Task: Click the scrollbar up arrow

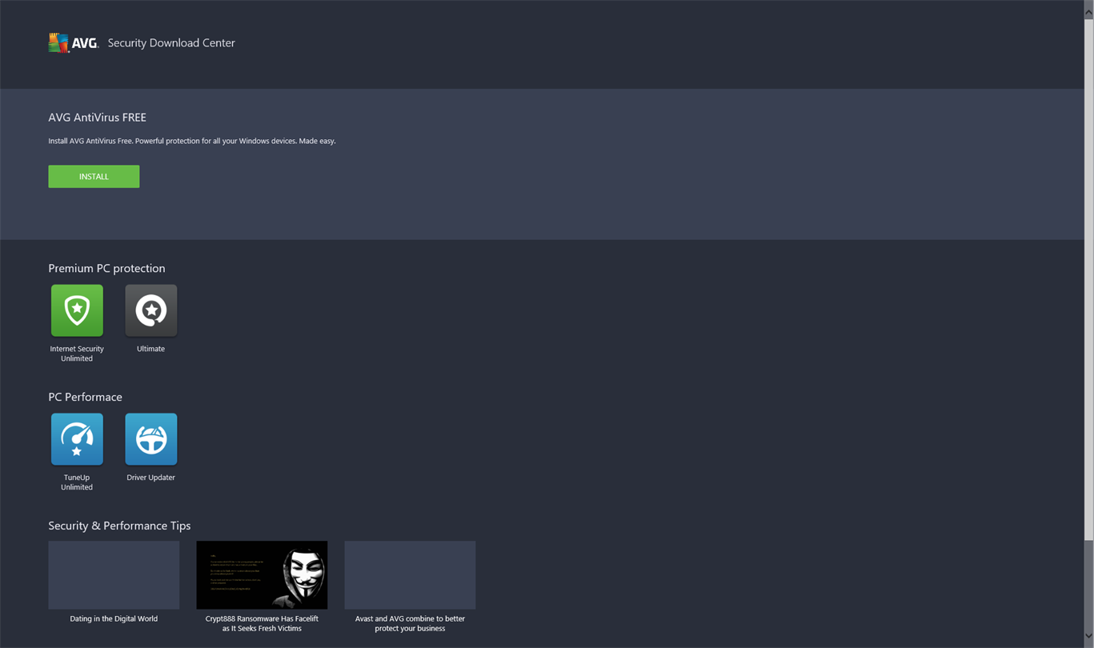Action: pyautogui.click(x=1088, y=11)
